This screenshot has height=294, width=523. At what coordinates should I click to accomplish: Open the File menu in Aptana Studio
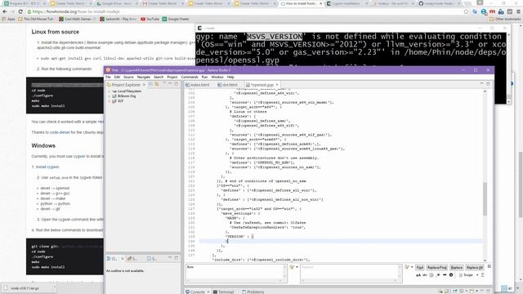click(x=108, y=77)
